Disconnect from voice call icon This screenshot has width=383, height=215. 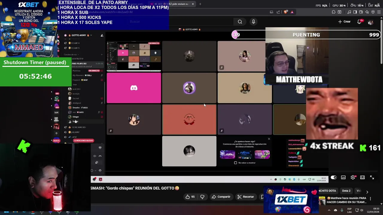pyautogui.click(x=100, y=156)
